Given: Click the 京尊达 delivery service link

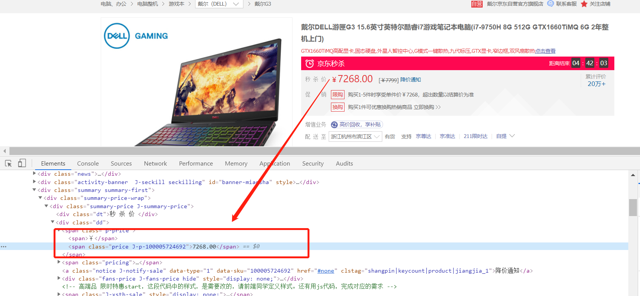Looking at the screenshot, I should tap(423, 136).
